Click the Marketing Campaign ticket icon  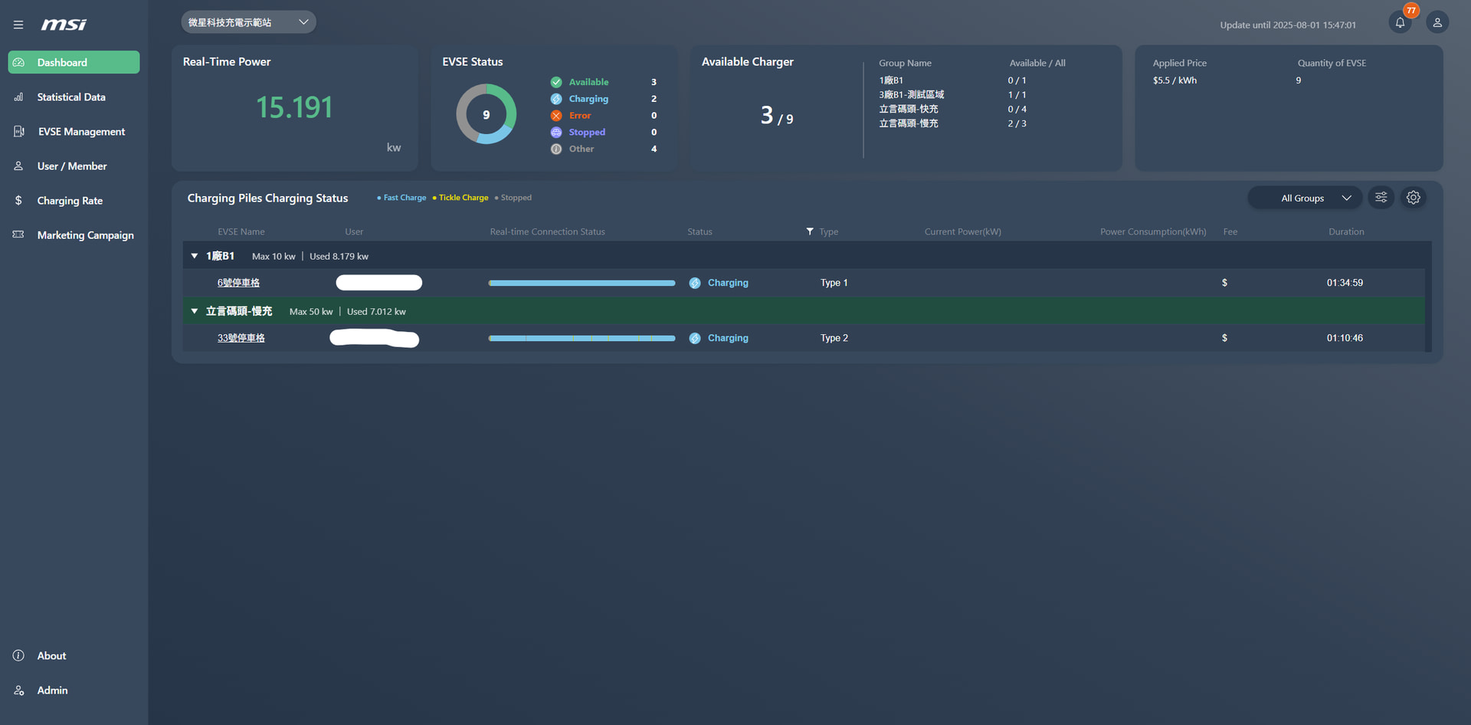coord(19,235)
